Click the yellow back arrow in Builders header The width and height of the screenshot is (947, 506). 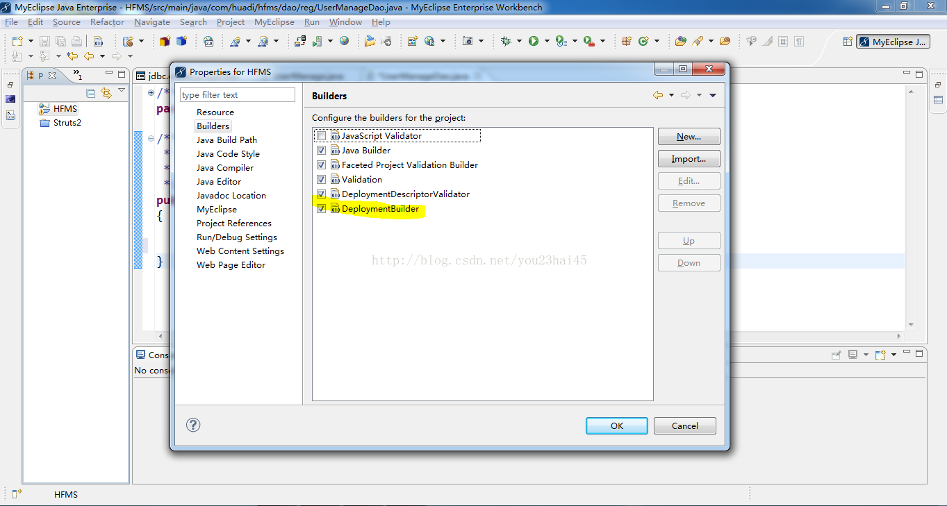click(x=657, y=95)
